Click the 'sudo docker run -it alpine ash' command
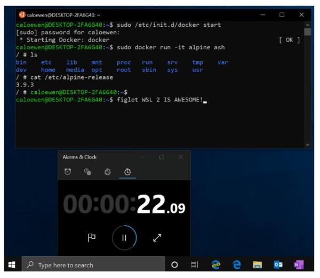Screen dimensions: 320x278 pyautogui.click(x=171, y=47)
